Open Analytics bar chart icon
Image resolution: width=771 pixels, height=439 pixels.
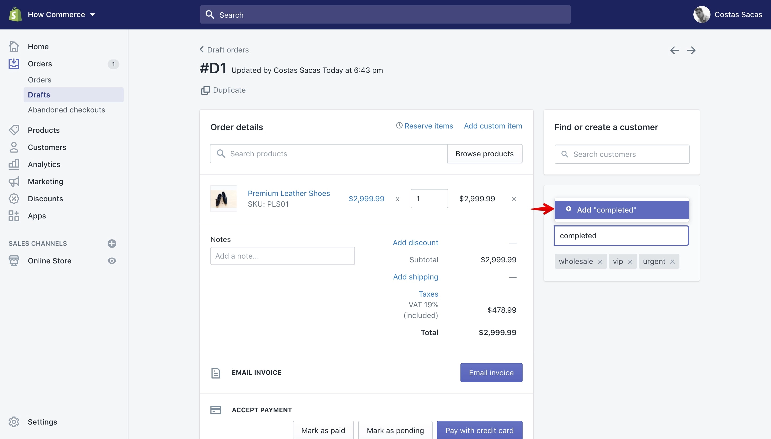[x=14, y=164]
